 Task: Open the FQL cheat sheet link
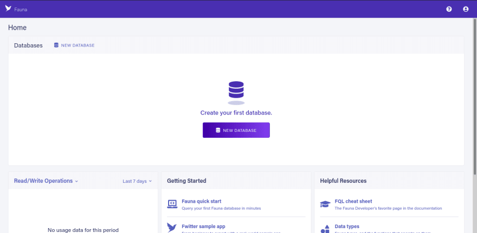(x=353, y=201)
